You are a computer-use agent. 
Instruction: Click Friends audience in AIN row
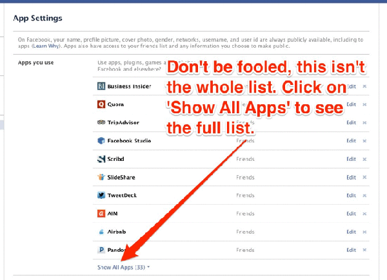[245, 214]
